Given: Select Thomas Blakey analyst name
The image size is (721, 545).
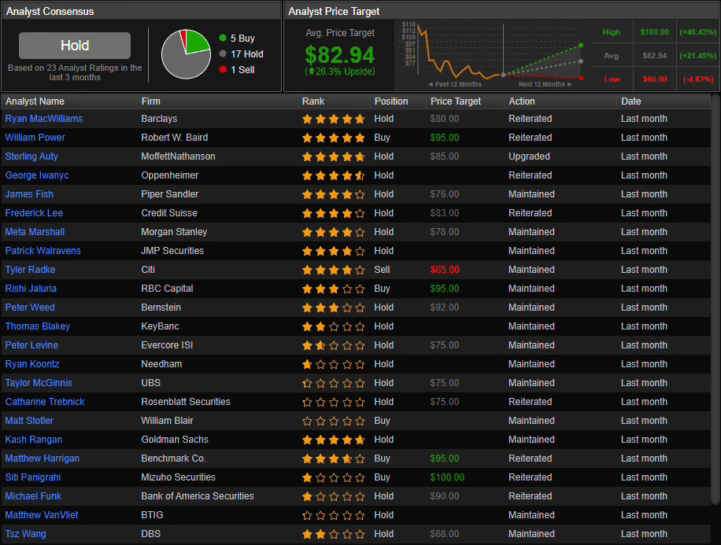Looking at the screenshot, I should click(38, 326).
